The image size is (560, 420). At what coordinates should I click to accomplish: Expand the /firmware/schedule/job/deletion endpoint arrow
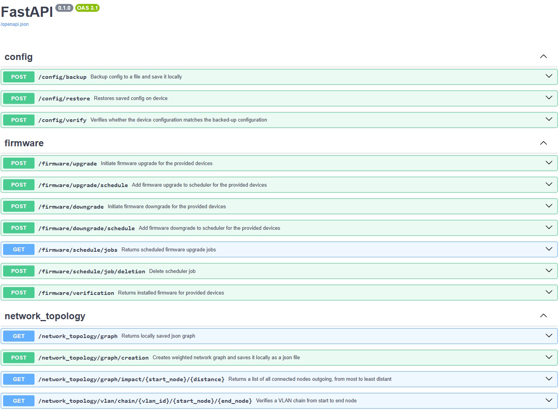[549, 271]
